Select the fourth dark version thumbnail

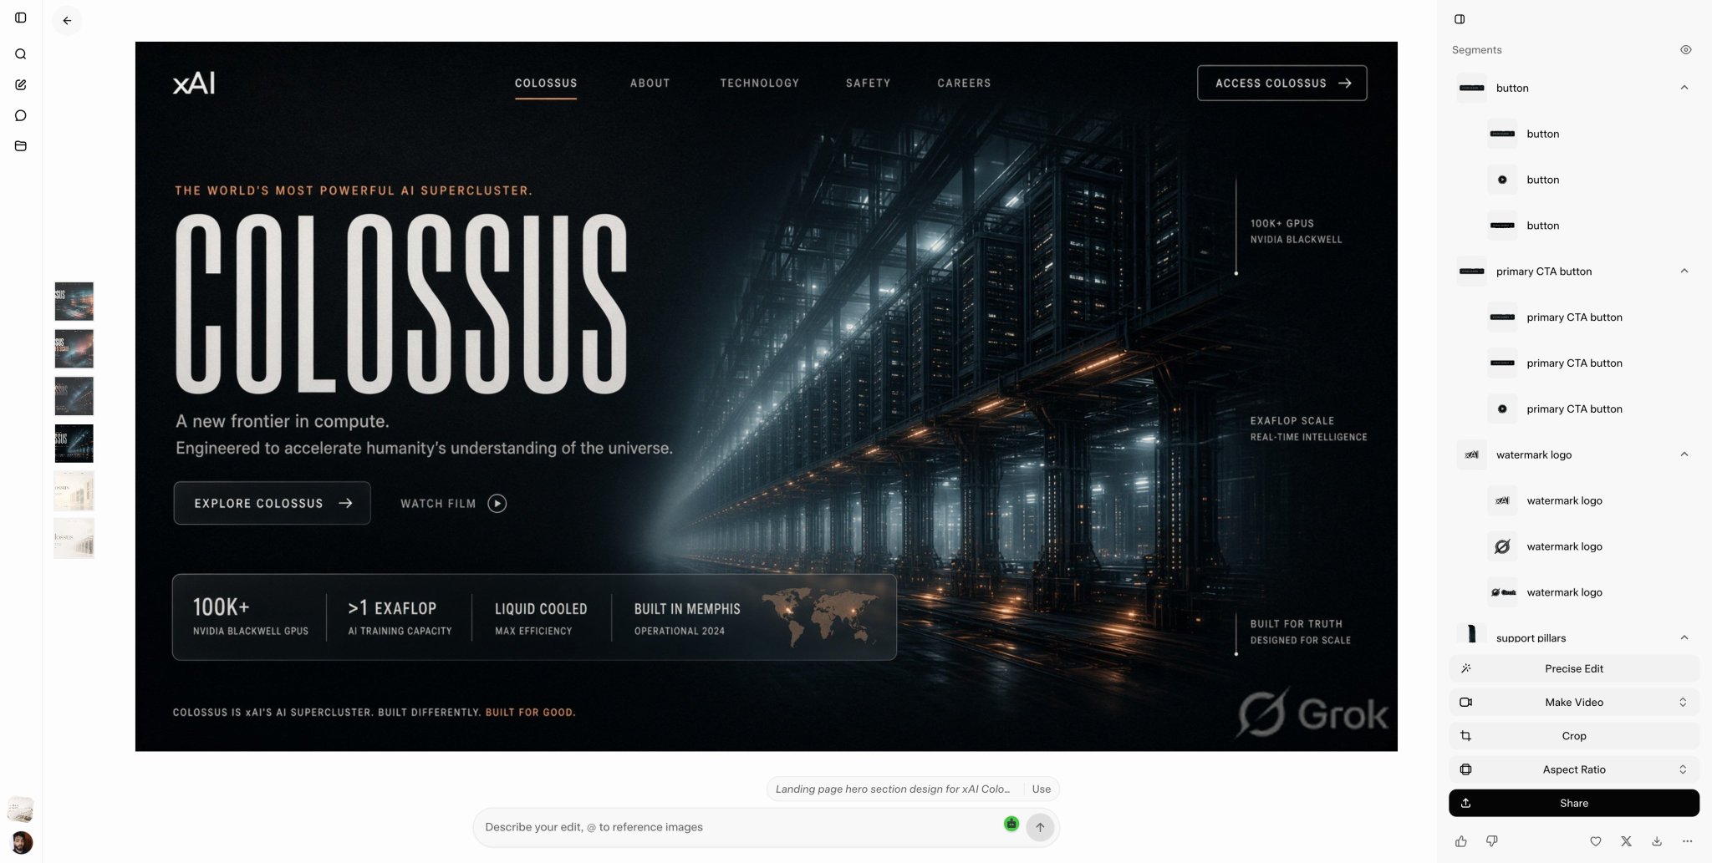click(74, 444)
